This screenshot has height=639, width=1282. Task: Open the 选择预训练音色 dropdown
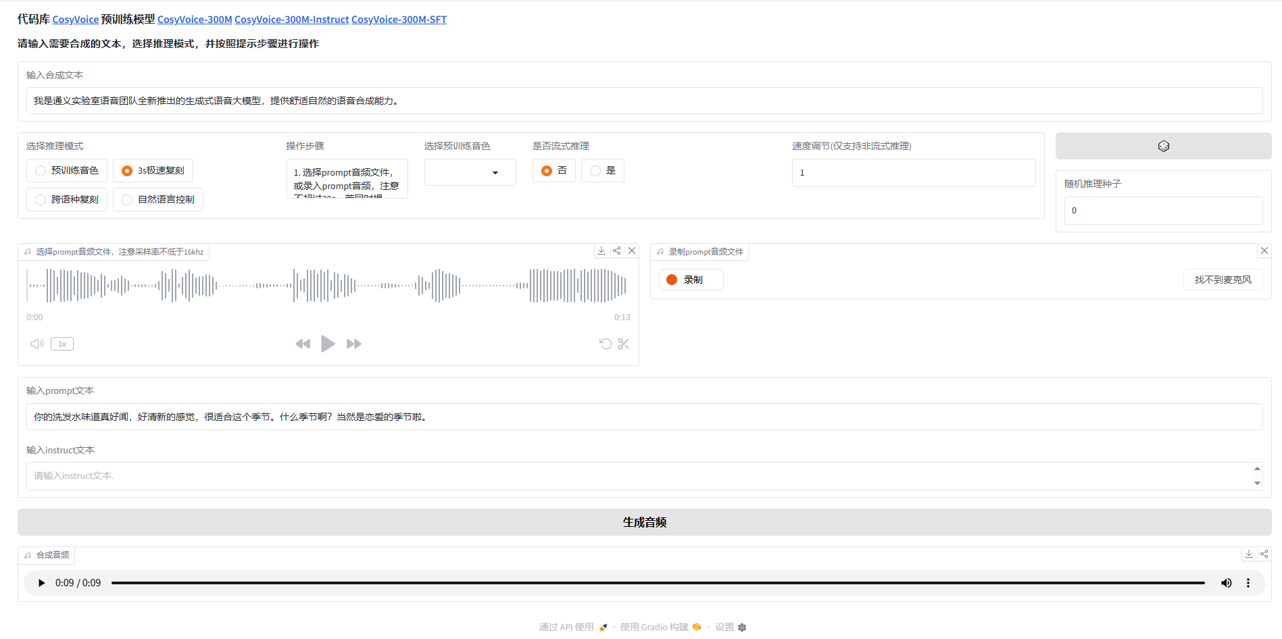[470, 172]
